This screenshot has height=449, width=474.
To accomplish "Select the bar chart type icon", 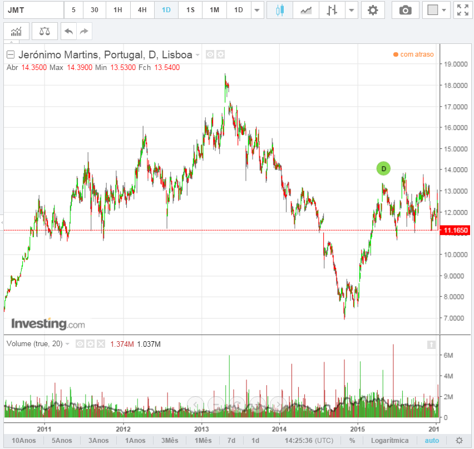I will click(x=332, y=10).
